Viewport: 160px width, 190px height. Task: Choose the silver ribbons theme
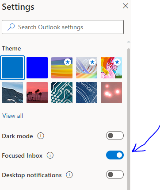coord(87,68)
